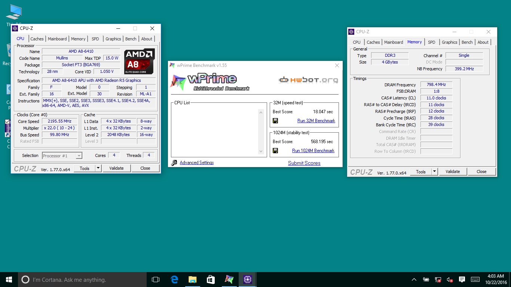Screen dimensions: 511x287
Task: Switch to Graphics tab in left CPU-Z
Action: pos(113,39)
